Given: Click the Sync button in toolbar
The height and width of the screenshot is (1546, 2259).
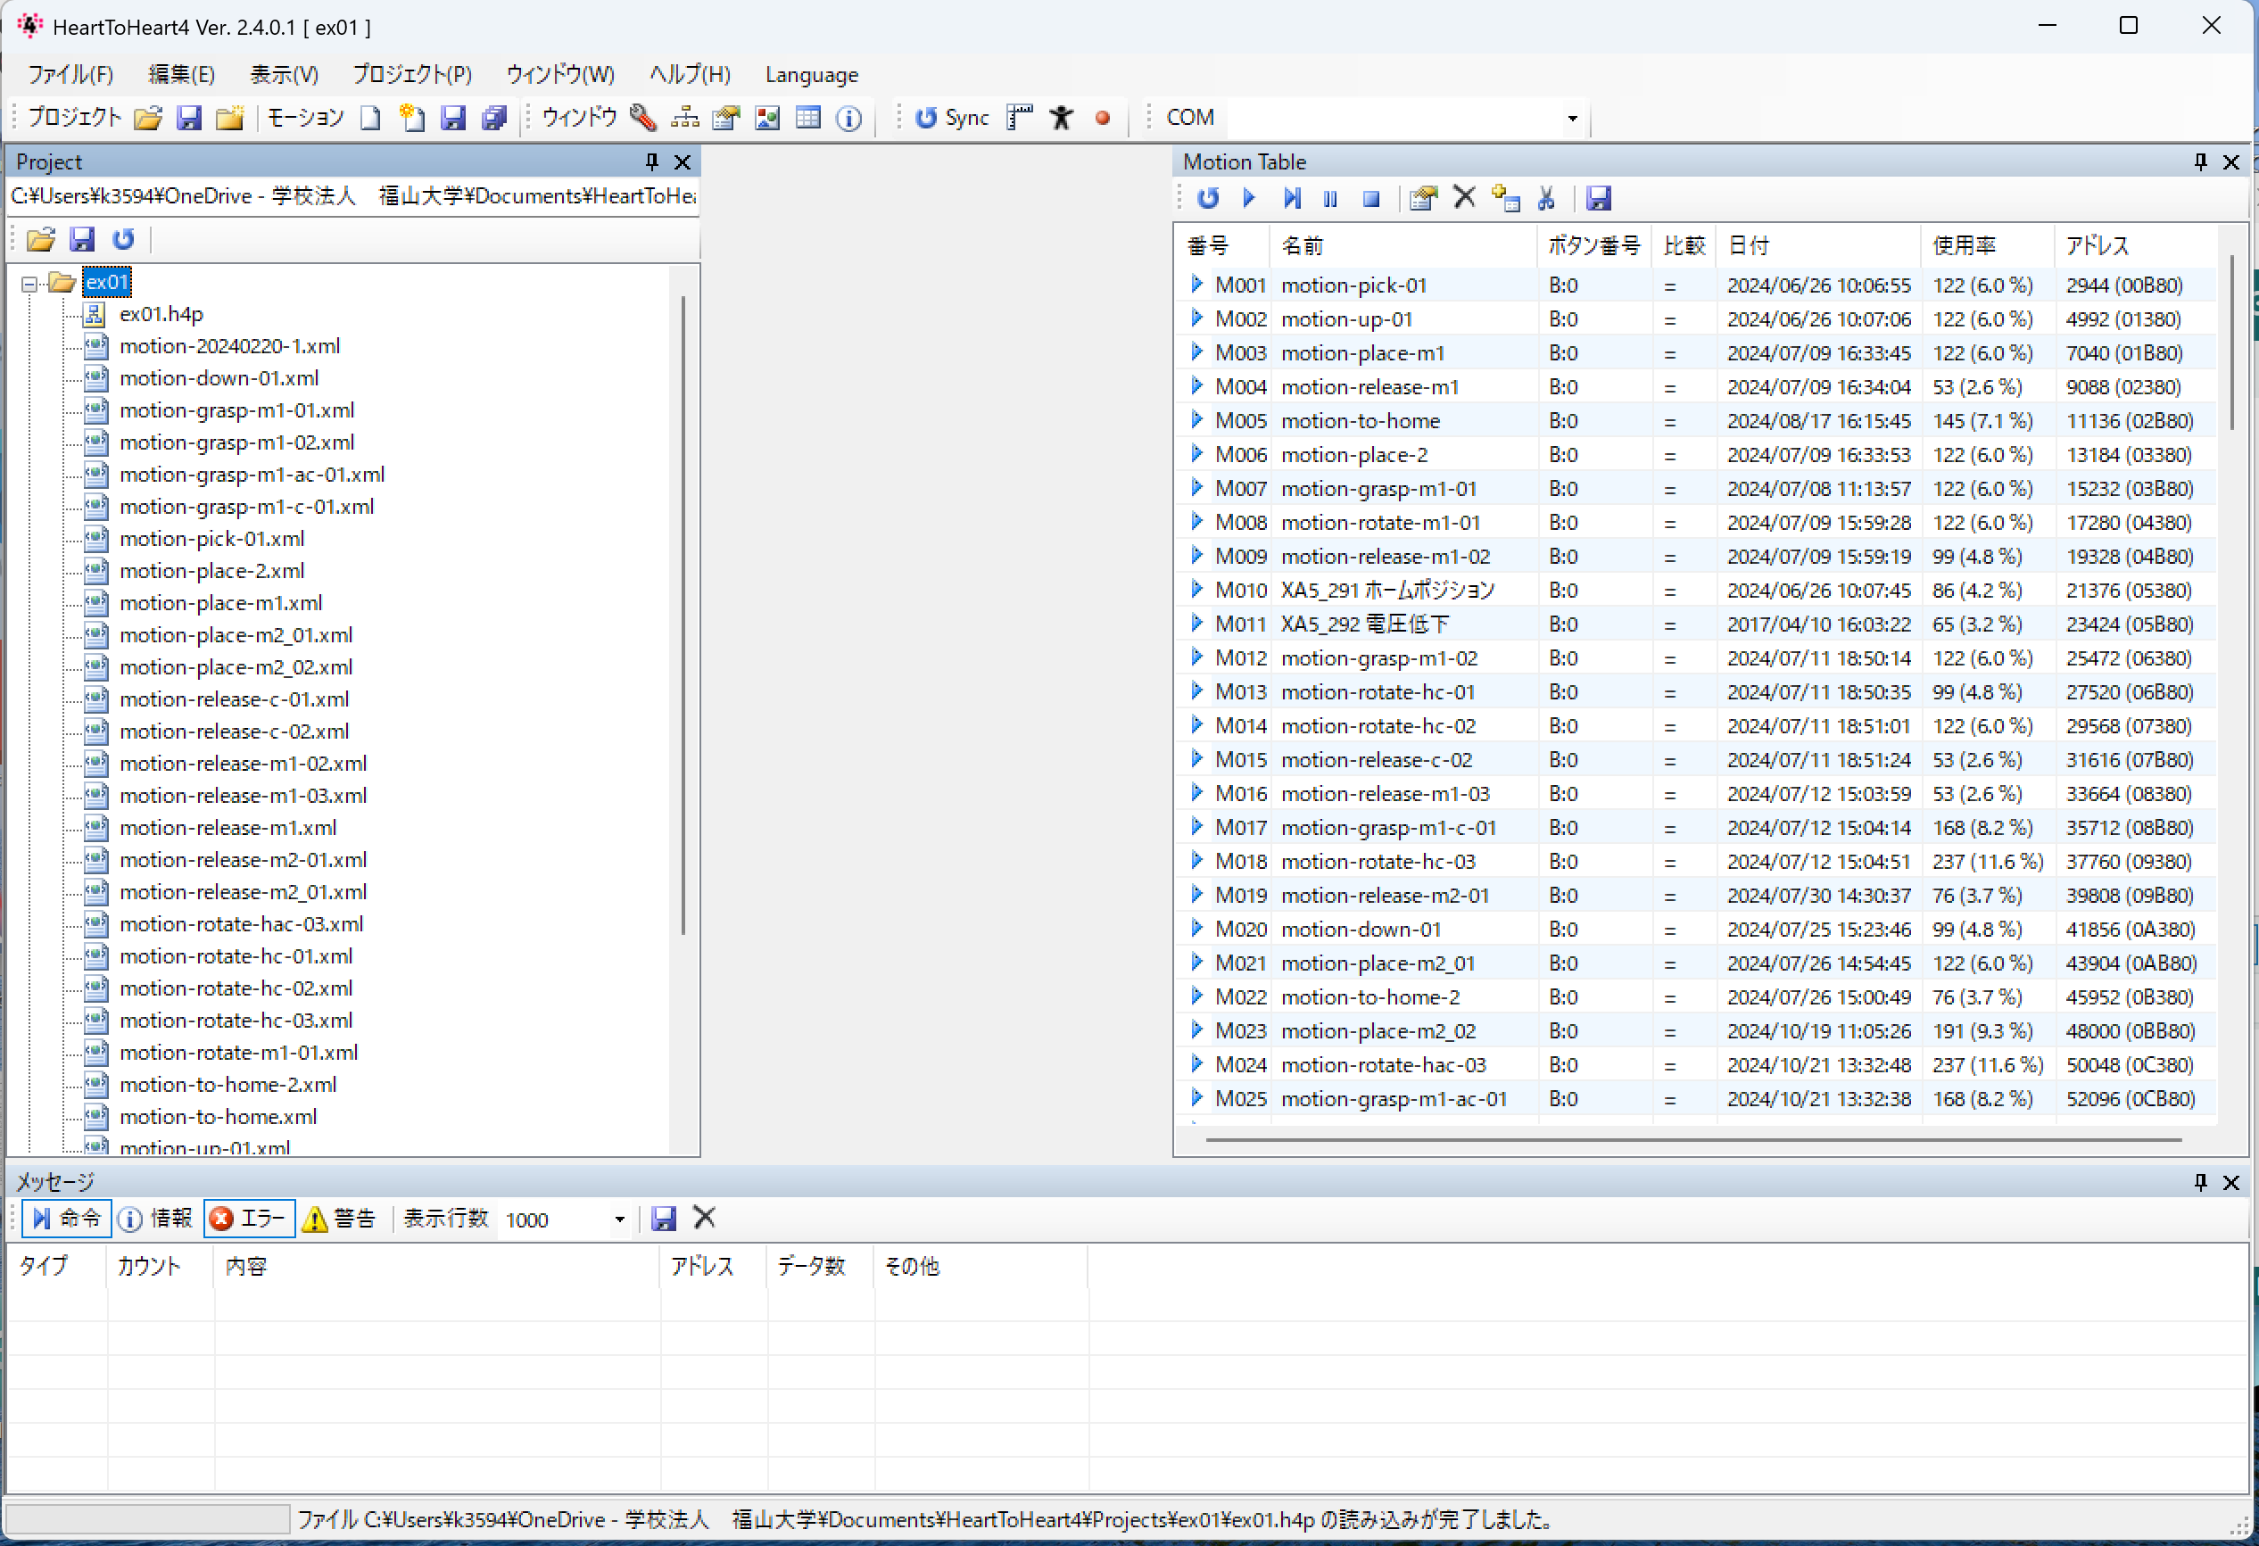Looking at the screenshot, I should tap(952, 118).
